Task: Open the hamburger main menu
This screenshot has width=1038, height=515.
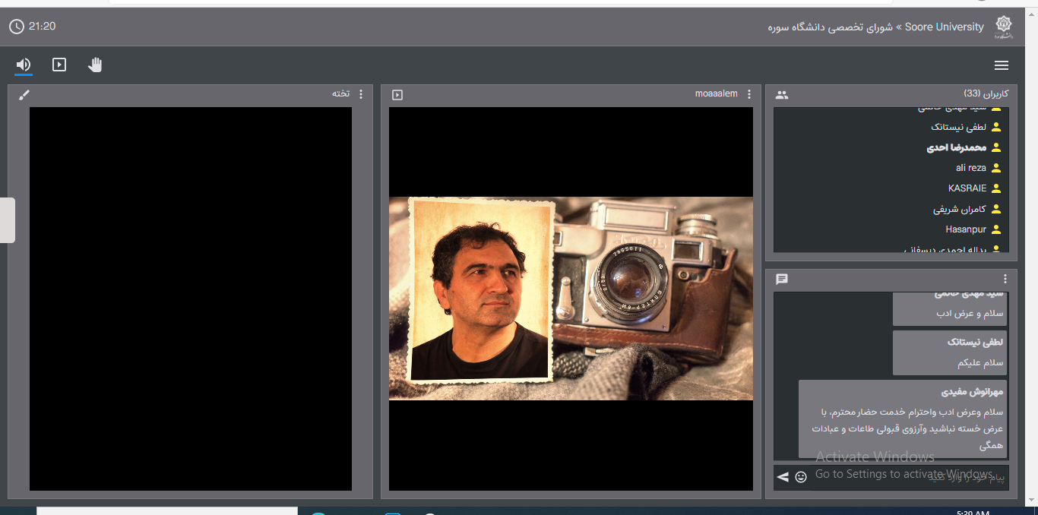Action: click(x=1002, y=65)
